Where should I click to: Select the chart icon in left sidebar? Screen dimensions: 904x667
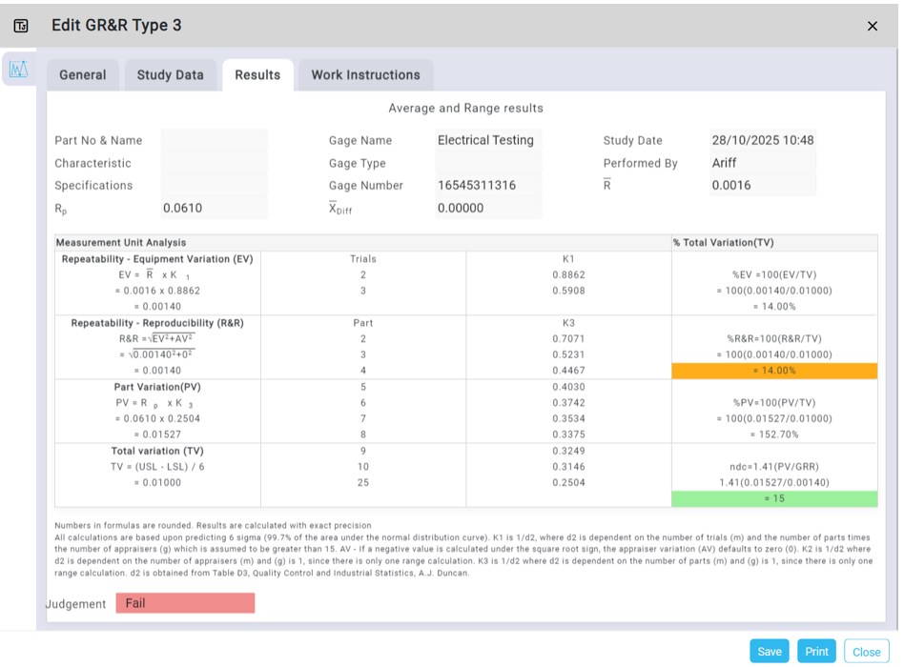19,69
